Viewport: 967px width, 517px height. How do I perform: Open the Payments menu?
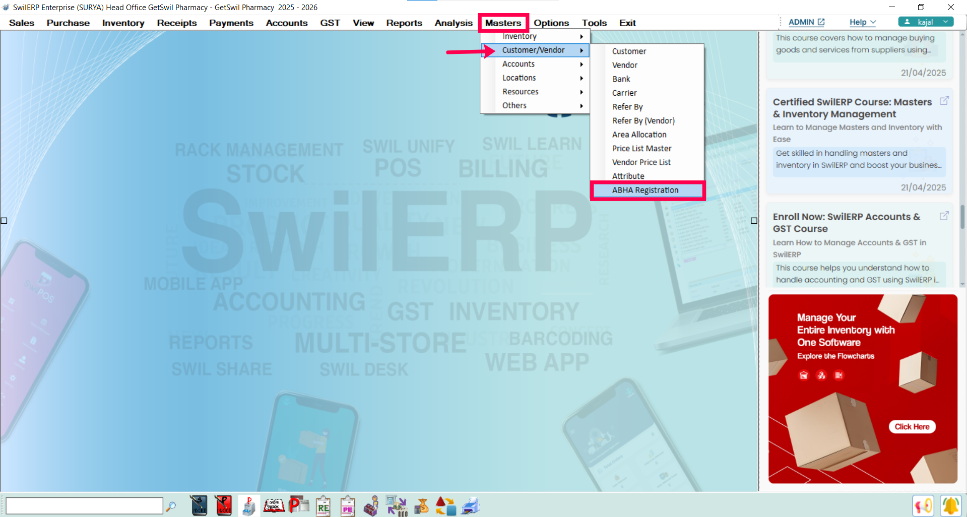pyautogui.click(x=231, y=23)
